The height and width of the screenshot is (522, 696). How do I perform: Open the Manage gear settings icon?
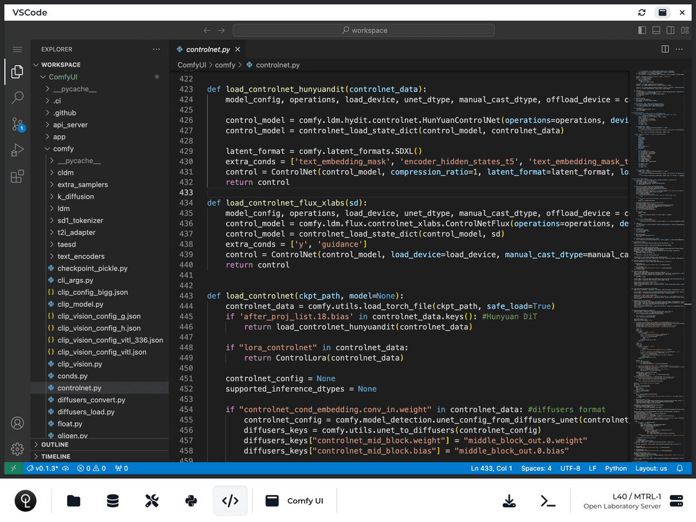(x=17, y=449)
